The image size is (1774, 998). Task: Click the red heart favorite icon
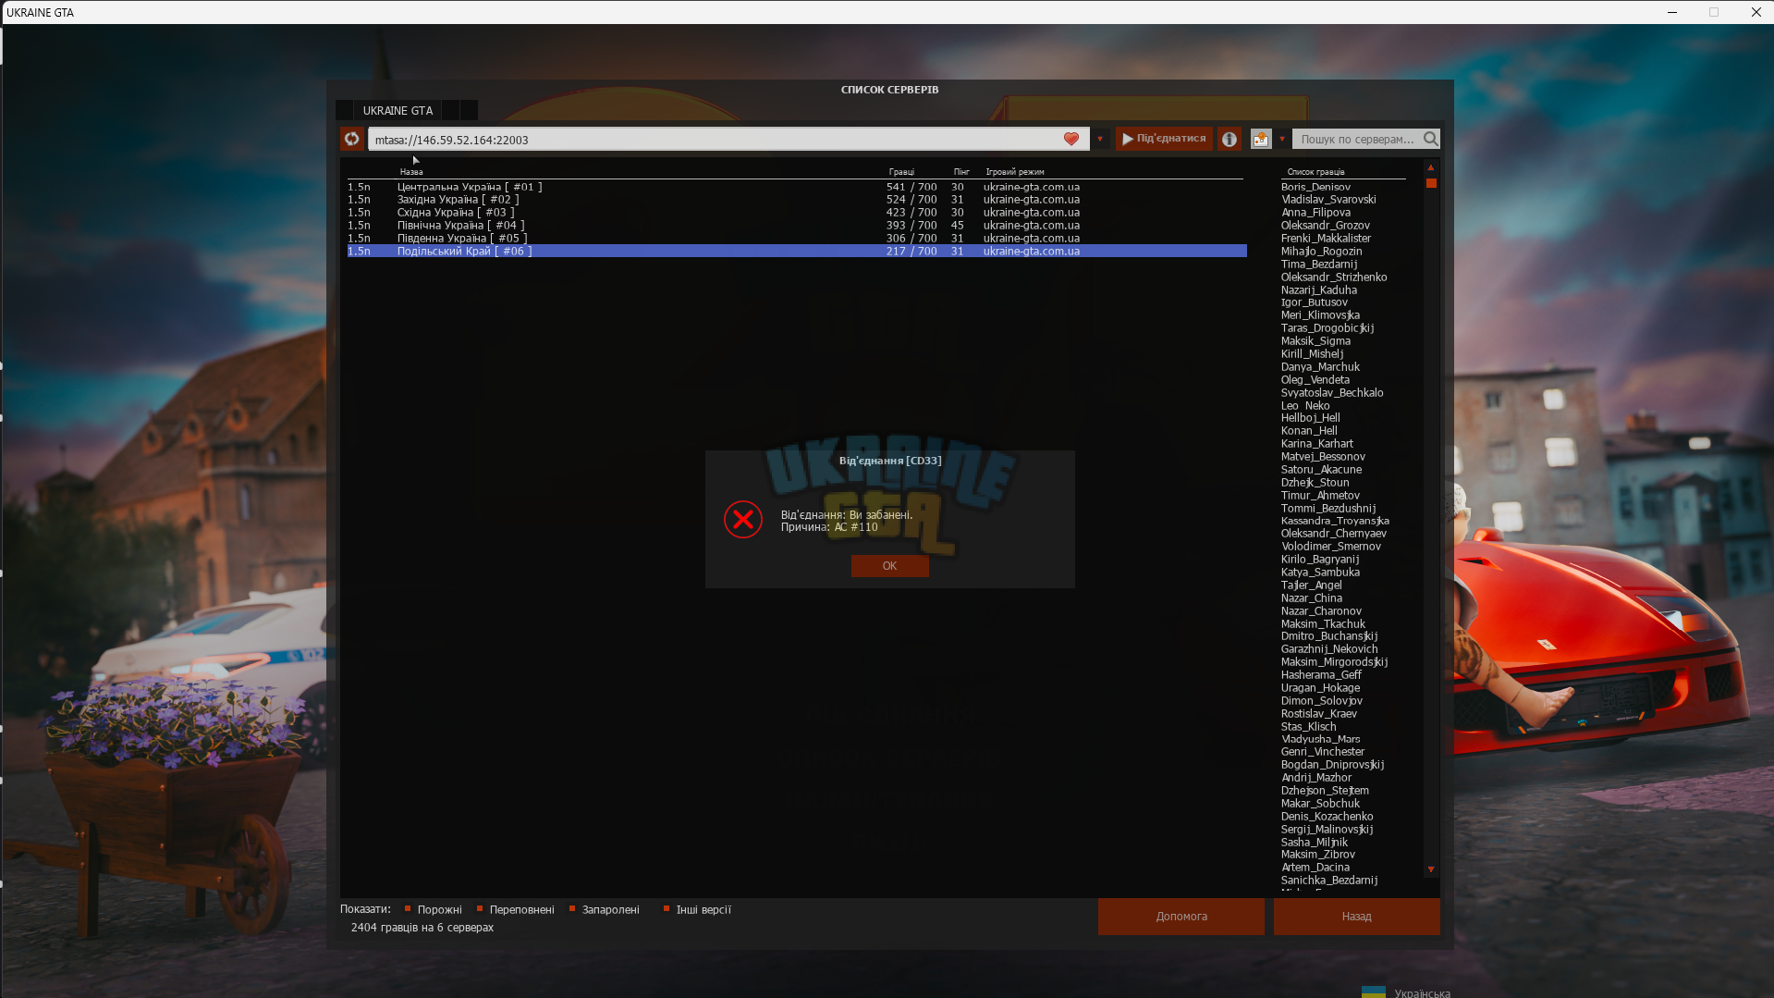[x=1071, y=139]
